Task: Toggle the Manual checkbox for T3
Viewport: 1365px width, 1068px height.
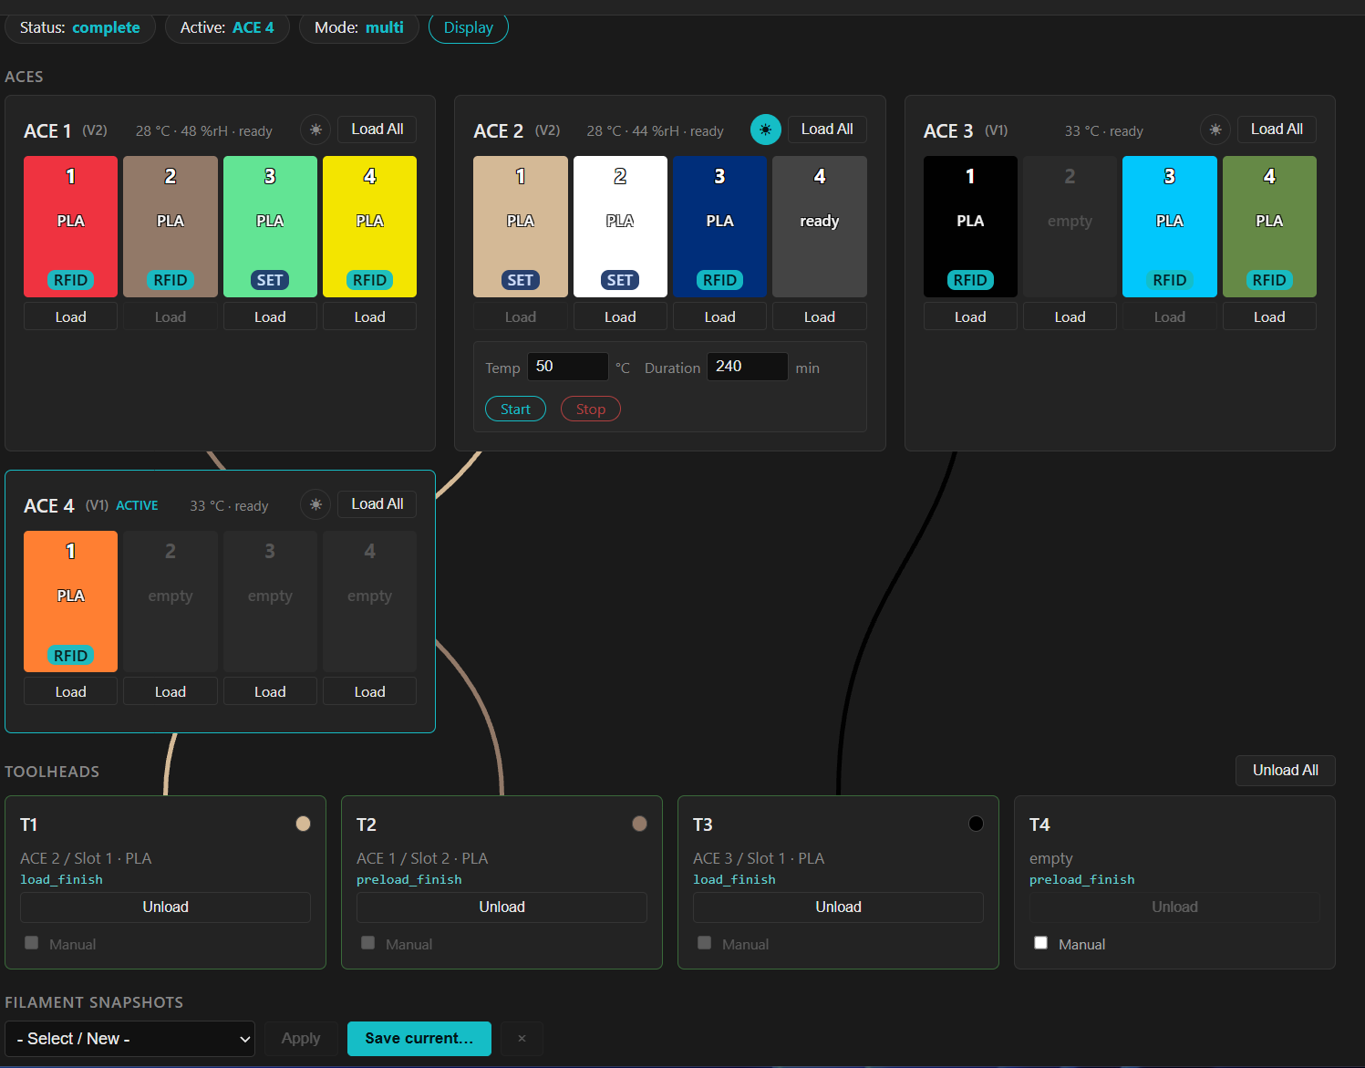Action: (x=705, y=943)
